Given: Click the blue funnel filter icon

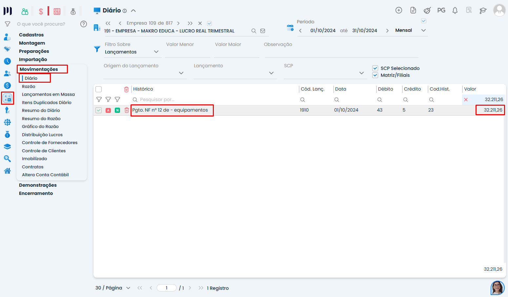Looking at the screenshot, I should [97, 49].
